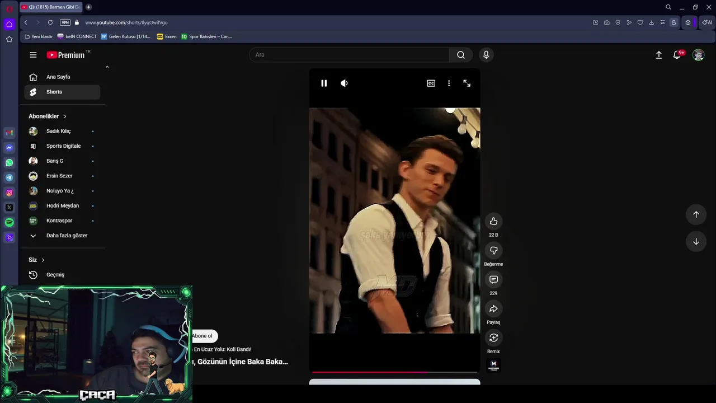Focus the Ara search field
Image resolution: width=716 pixels, height=403 pixels.
(x=349, y=55)
